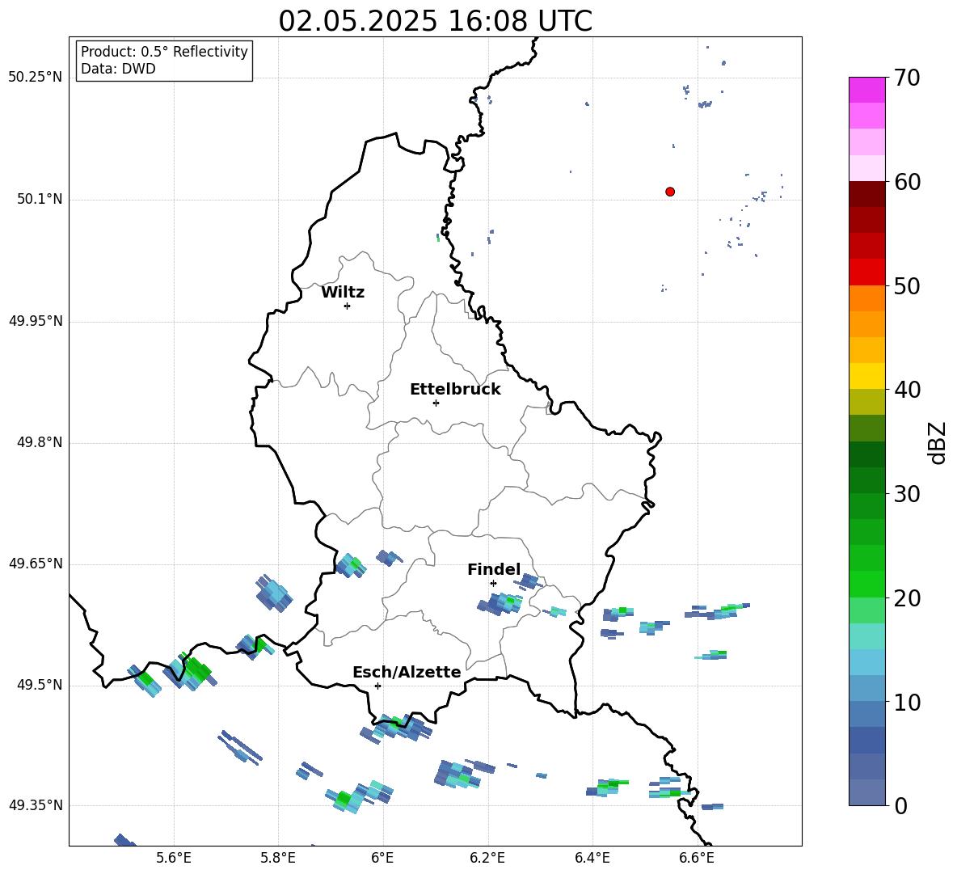Click the Data: DWD text
Viewport: 957px width, 874px height.
click(x=118, y=69)
